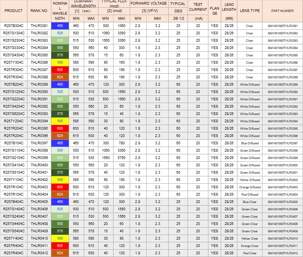Select the pale 505 cell in row THLR0382

60,33
